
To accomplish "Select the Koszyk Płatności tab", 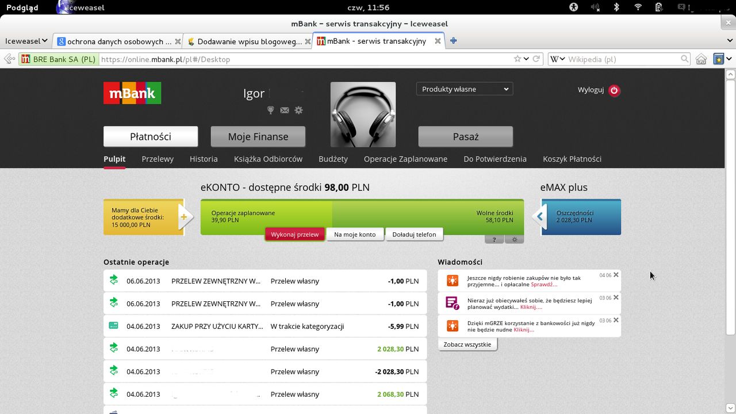I will 572,159.
